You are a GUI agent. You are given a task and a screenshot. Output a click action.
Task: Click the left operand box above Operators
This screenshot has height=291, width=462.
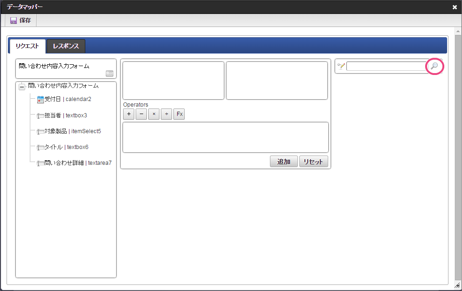pyautogui.click(x=173, y=81)
